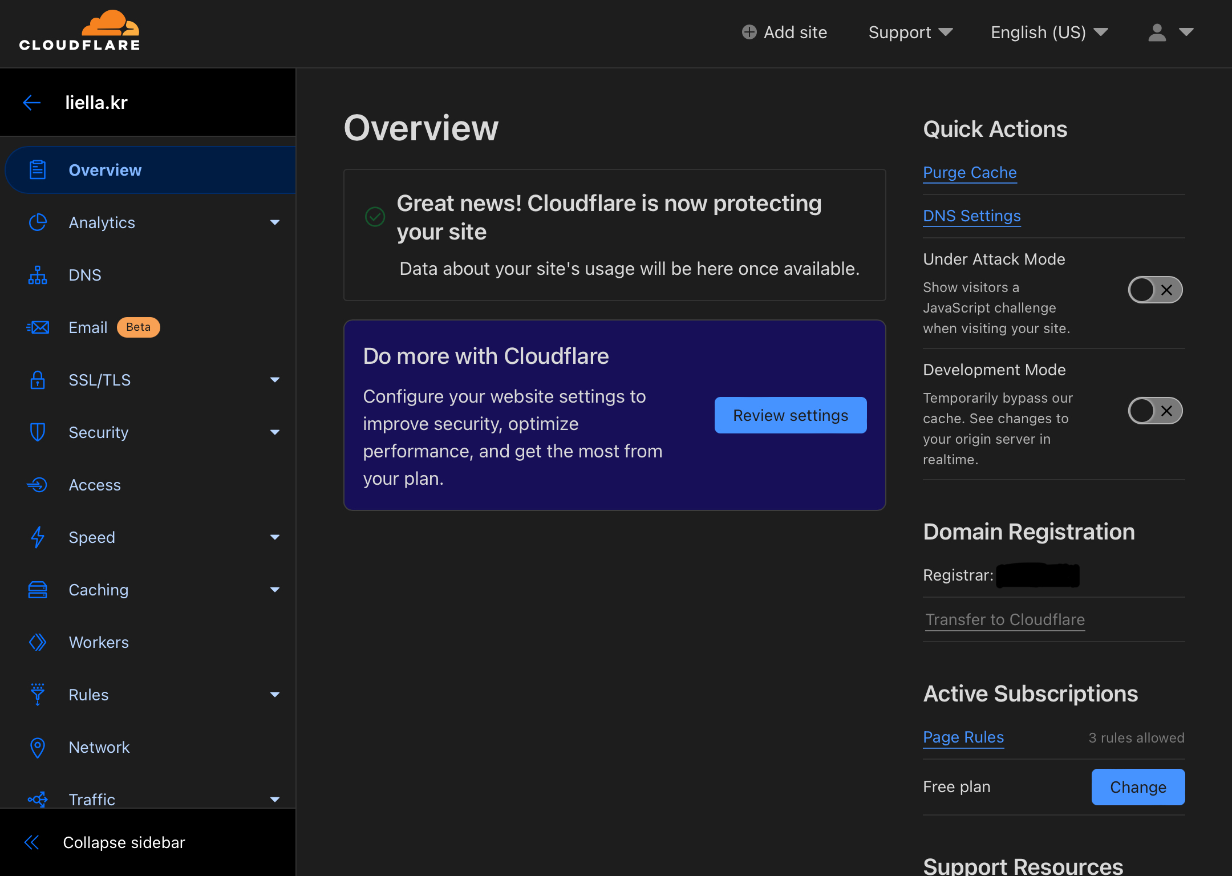This screenshot has width=1232, height=876.
Task: Open the Support dropdown menu
Action: click(x=910, y=33)
